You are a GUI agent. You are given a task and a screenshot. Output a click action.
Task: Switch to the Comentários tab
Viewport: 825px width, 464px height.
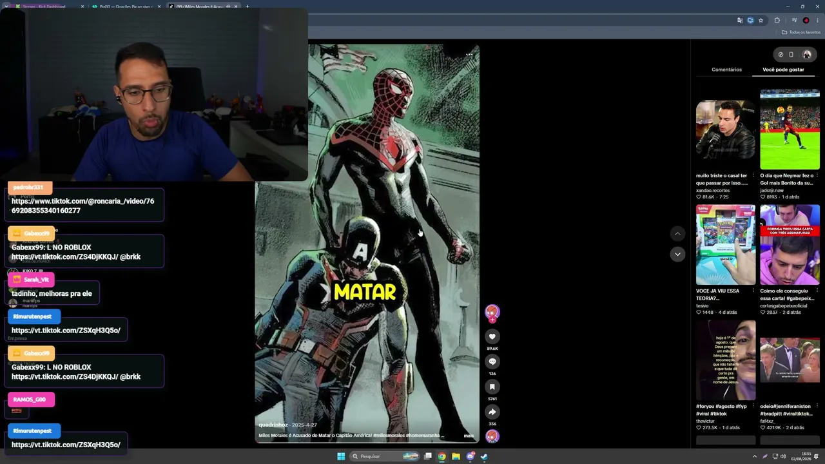[x=726, y=70]
